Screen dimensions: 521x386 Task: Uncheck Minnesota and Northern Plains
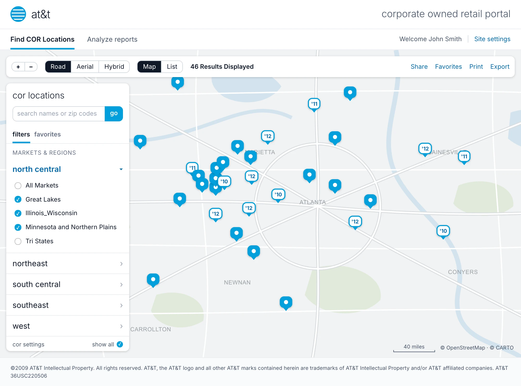point(18,227)
